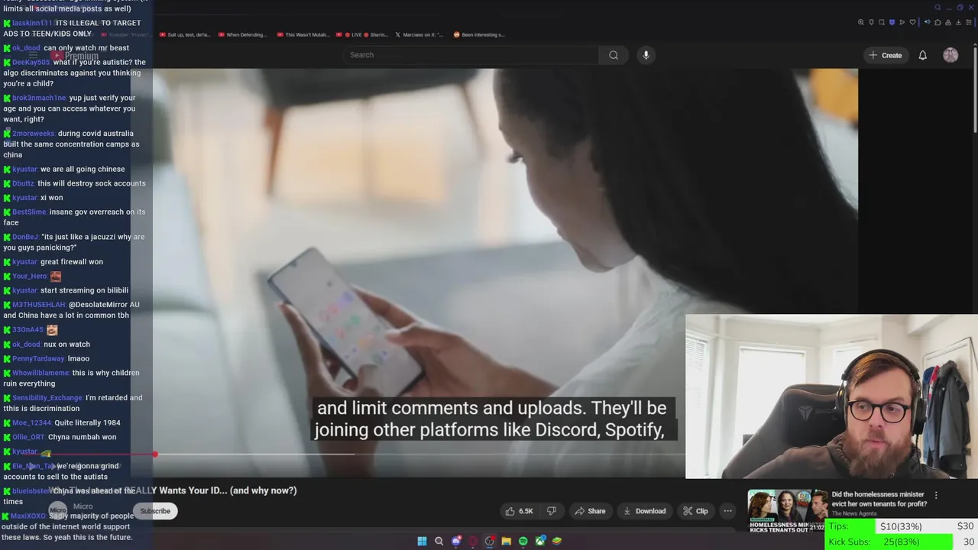Open the browser downloads icon
Viewport: 978px width, 550px height.
point(958,22)
